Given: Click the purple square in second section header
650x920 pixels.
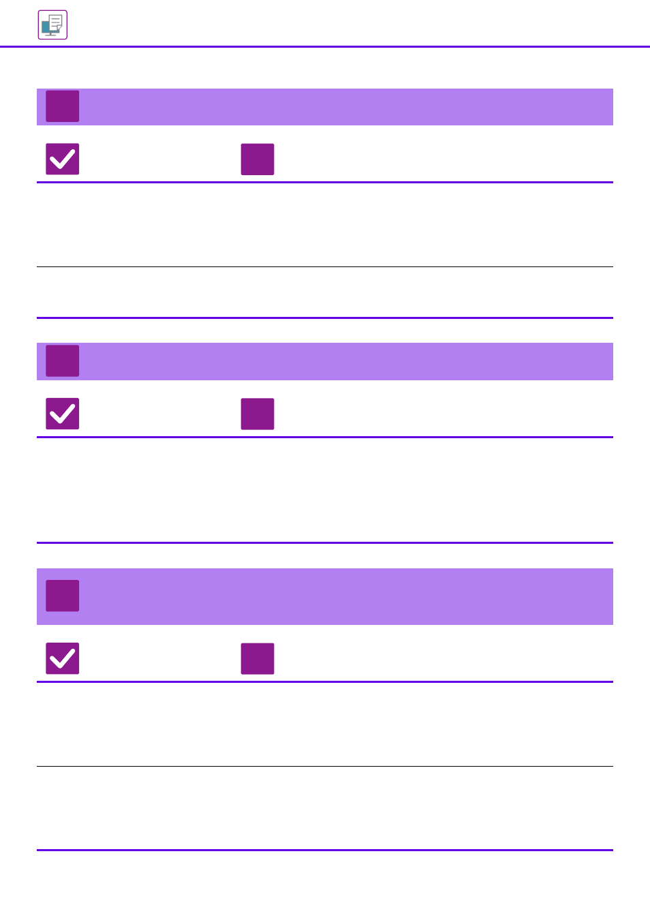Looking at the screenshot, I should click(x=63, y=361).
